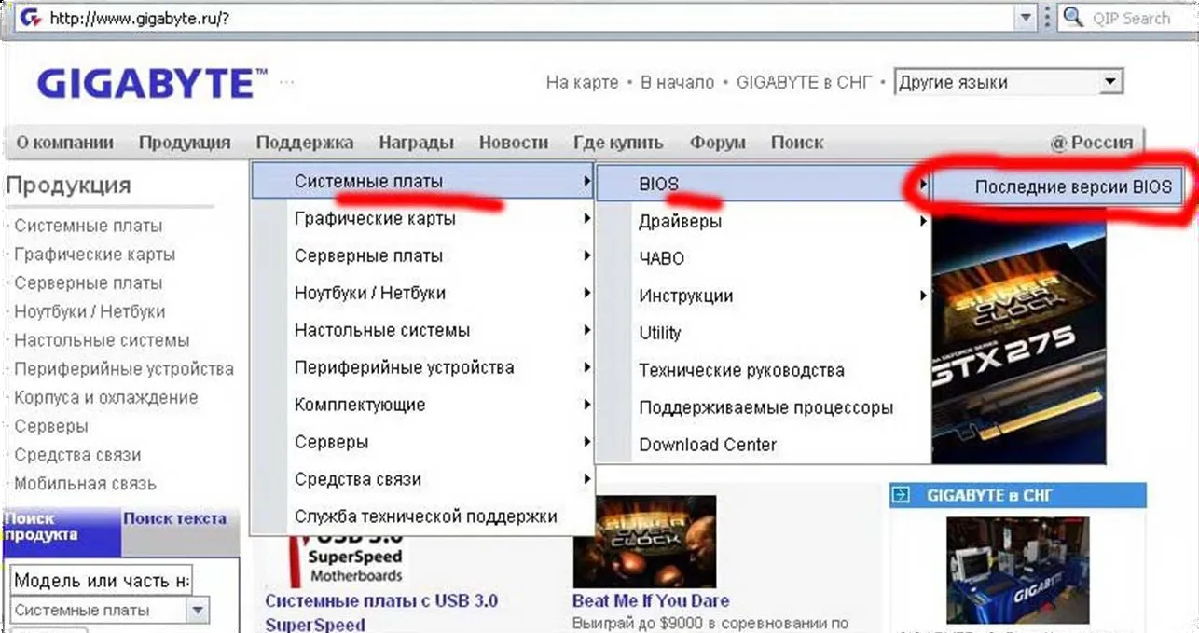Open the Beat Me If You Dare link

tap(651, 600)
